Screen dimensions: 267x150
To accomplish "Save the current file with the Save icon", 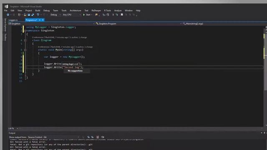I will (x=29, y=15).
